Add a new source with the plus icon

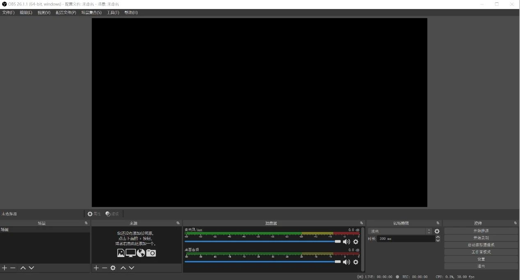[x=96, y=268]
